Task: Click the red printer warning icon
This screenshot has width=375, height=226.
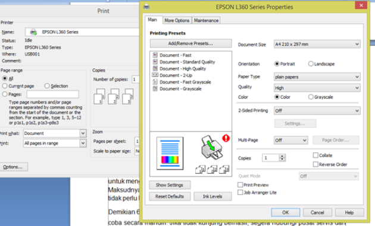Action: (226, 138)
